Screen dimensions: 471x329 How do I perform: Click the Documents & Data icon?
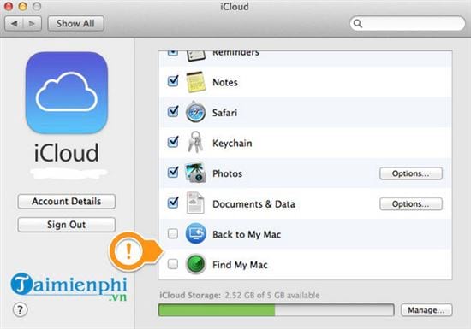[195, 203]
